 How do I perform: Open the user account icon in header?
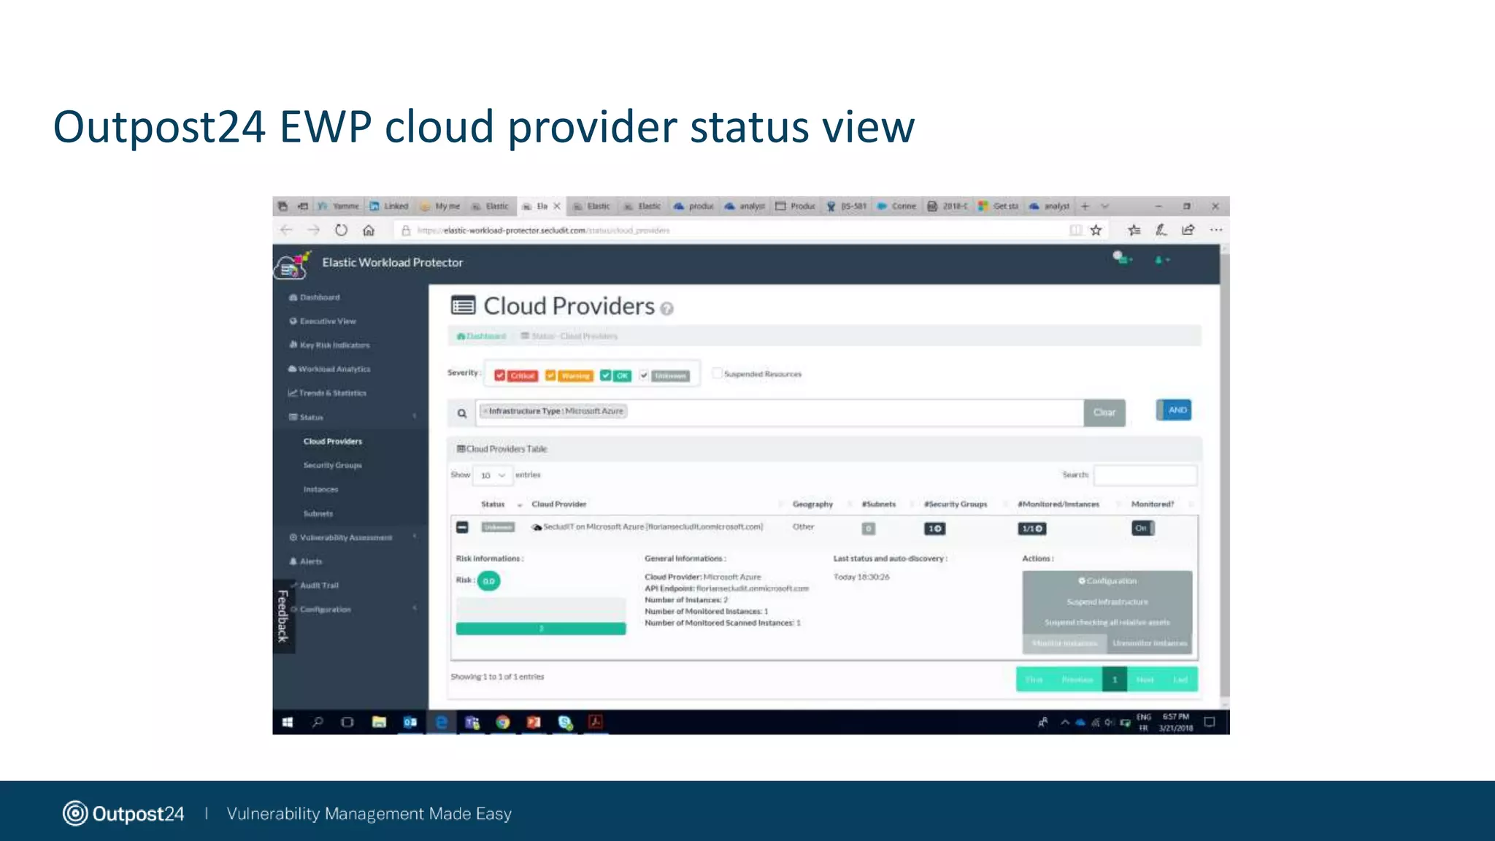point(1161,260)
